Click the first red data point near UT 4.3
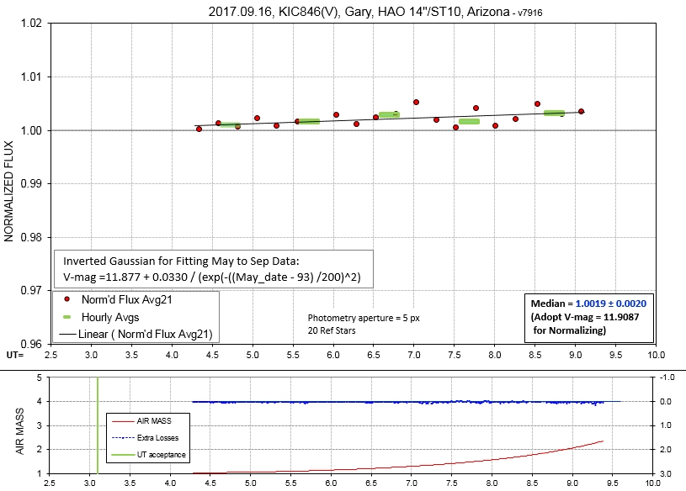Image resolution: width=686 pixels, height=491 pixels. coord(199,129)
